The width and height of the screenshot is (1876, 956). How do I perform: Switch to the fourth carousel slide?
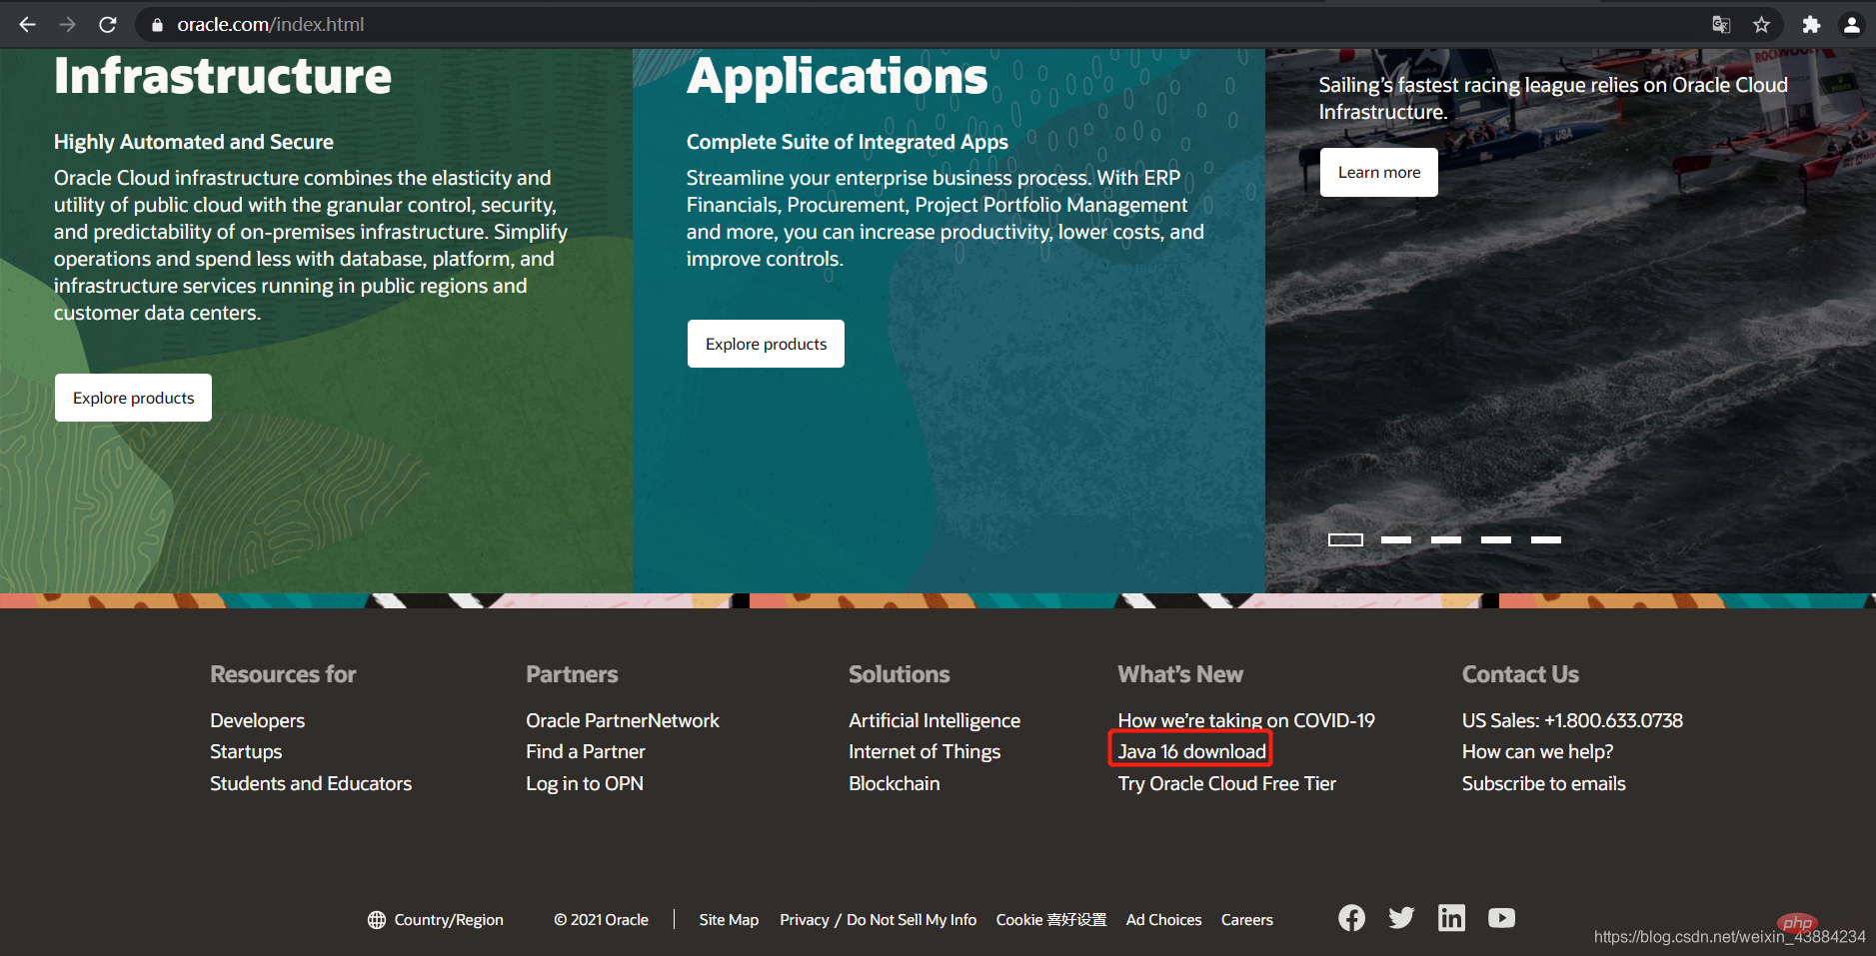coord(1496,539)
